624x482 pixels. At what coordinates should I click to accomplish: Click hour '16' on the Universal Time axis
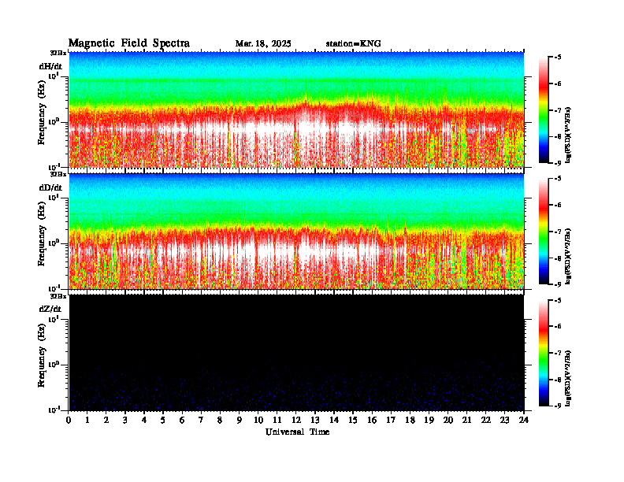[x=372, y=420]
